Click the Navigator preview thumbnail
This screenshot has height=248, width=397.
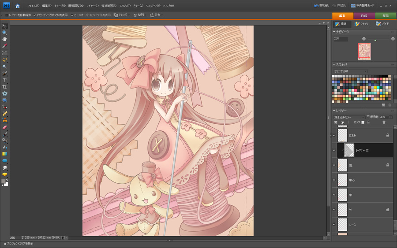click(364, 52)
